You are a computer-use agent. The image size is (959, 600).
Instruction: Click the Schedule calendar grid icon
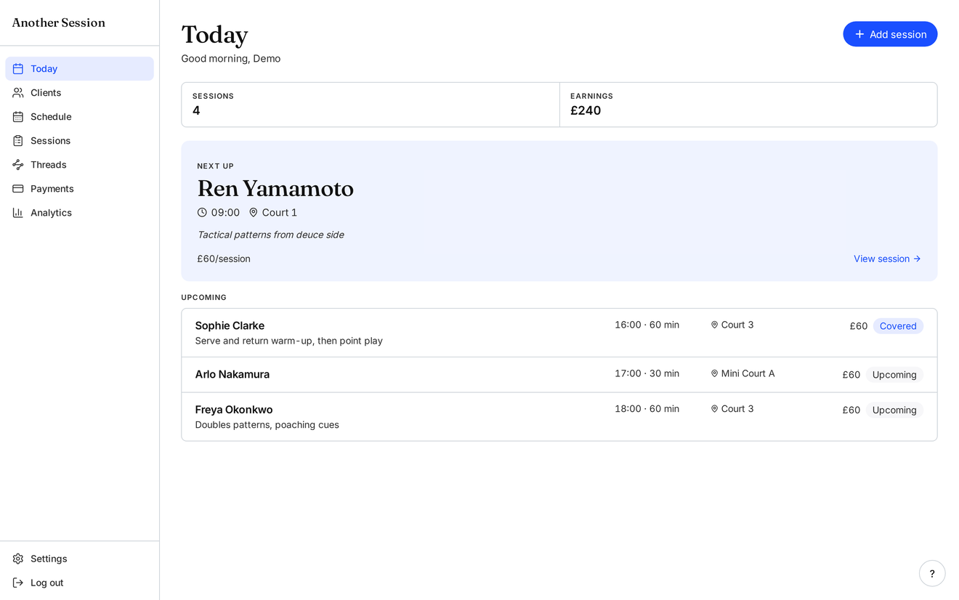coord(18,117)
